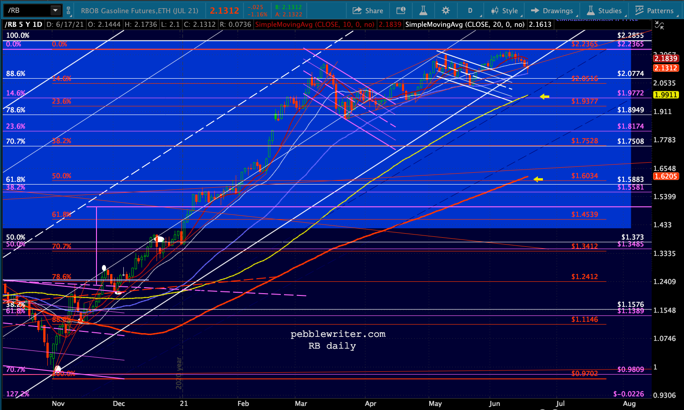684x410 pixels.
Task: Click the Share button
Action: coord(368,10)
